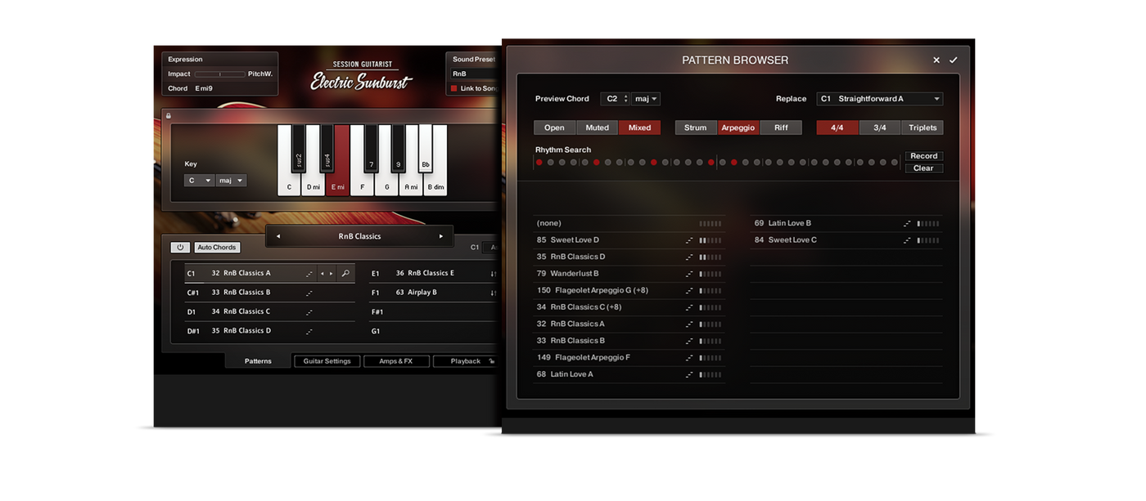Adjust the Impact slider in Expression

219,74
